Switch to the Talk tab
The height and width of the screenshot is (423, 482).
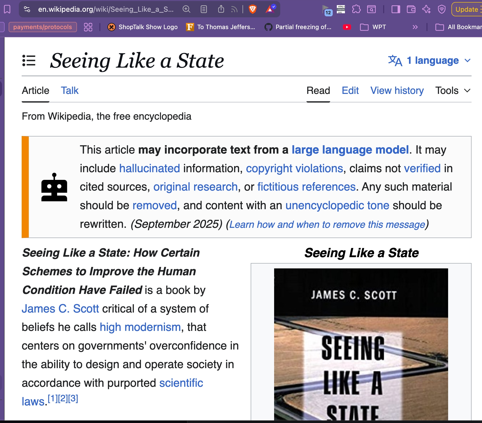coord(70,91)
